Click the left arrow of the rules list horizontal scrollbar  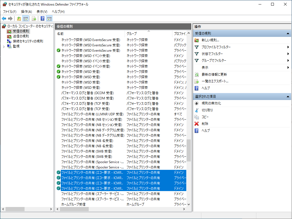click(57, 209)
